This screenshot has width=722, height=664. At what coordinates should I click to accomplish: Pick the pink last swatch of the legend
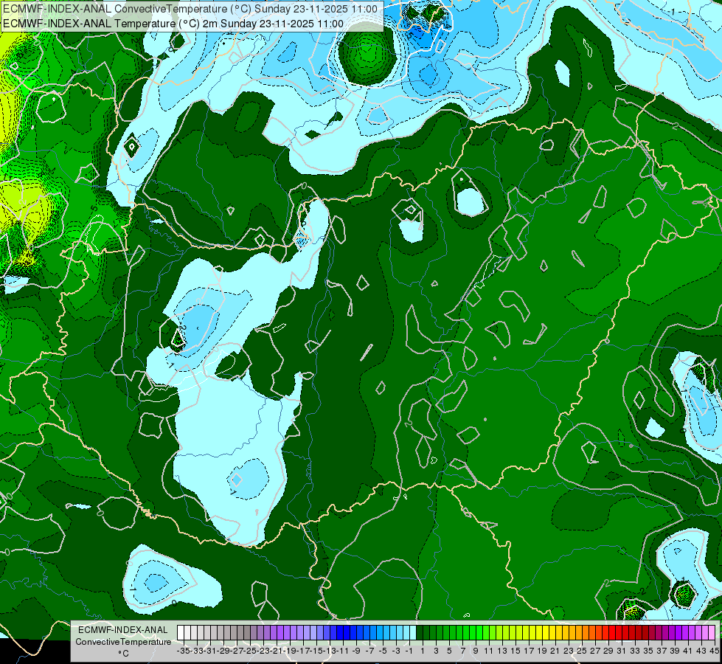pyautogui.click(x=711, y=633)
